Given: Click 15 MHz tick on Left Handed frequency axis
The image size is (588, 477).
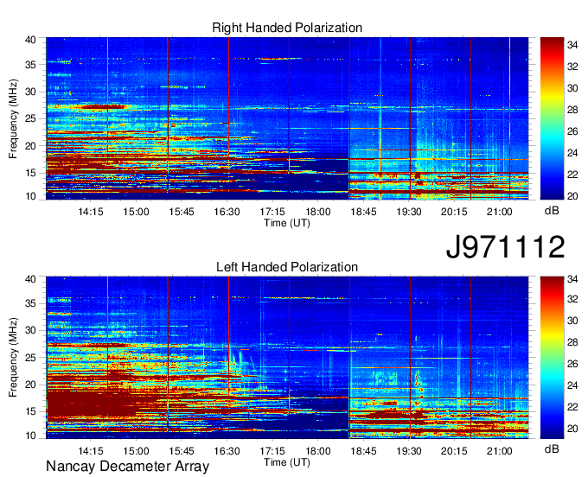Looking at the screenshot, I should coord(30,411).
